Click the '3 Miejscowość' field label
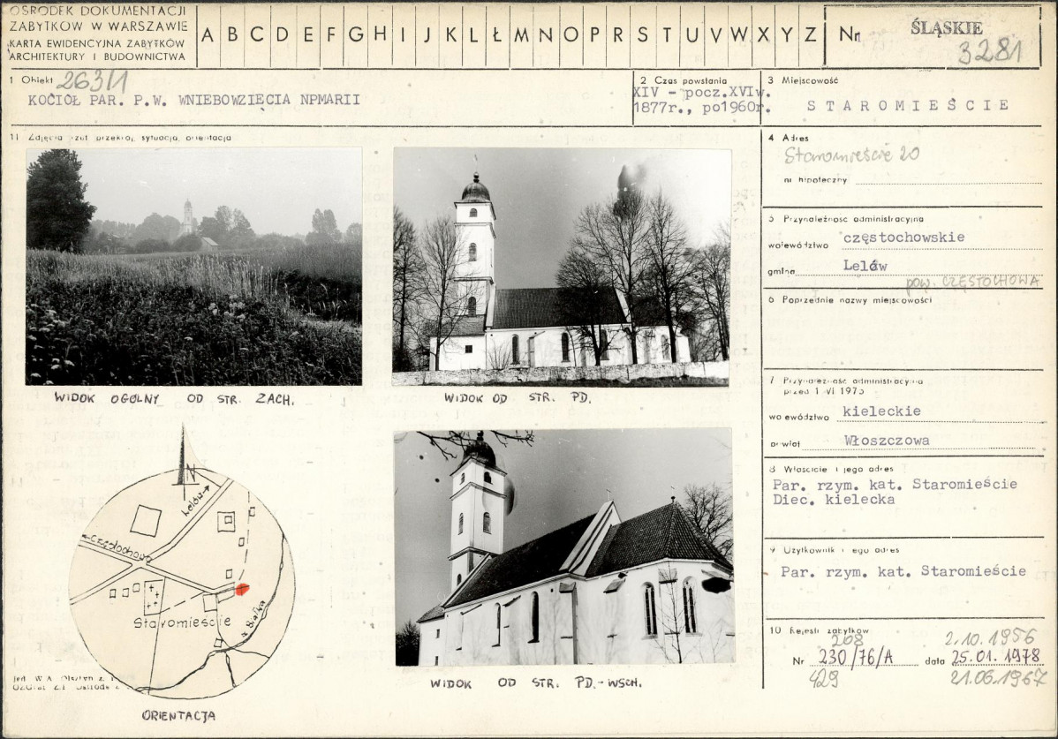The width and height of the screenshot is (1058, 739). [x=803, y=80]
